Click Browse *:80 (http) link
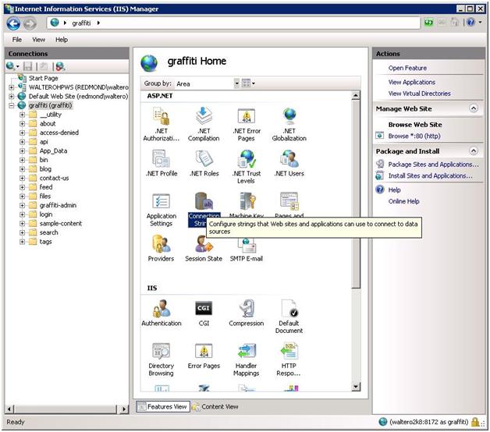Viewport: 490px width, 432px height. pos(414,136)
